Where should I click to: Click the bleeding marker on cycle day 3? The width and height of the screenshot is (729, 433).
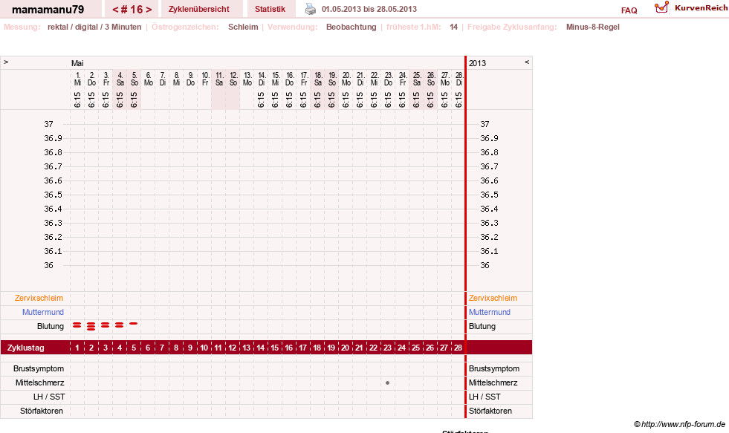(x=105, y=325)
